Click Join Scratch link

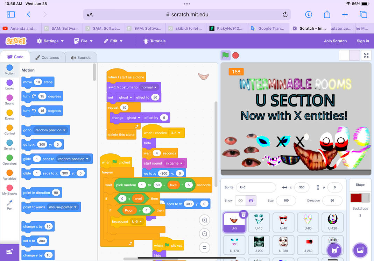coord(335,41)
